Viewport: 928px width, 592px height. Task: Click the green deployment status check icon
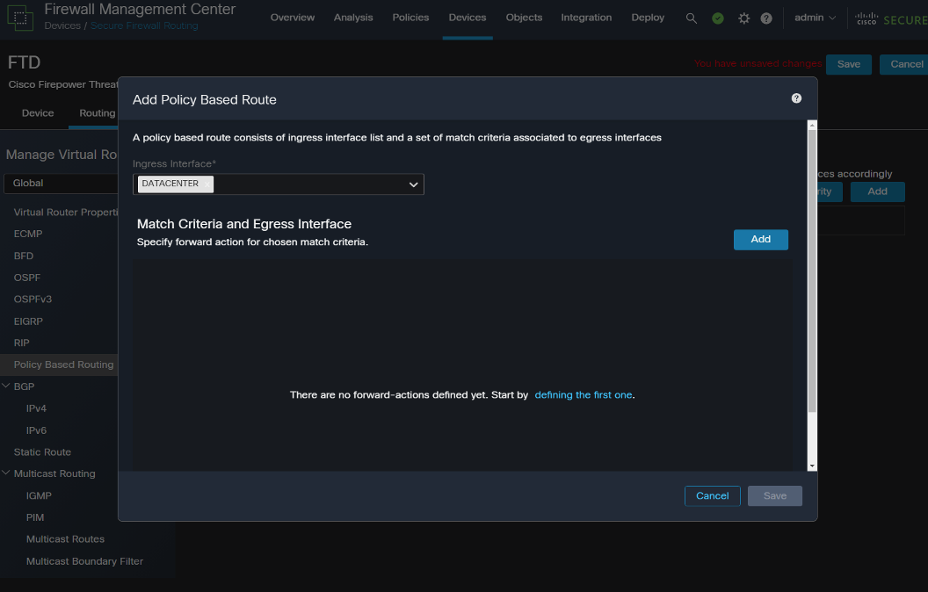pyautogui.click(x=718, y=18)
